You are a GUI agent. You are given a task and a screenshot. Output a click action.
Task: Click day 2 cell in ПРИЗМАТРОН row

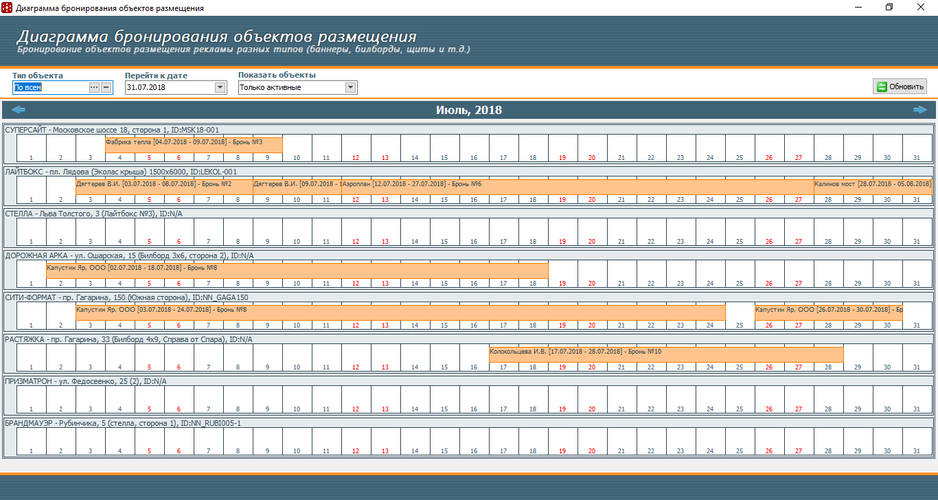click(60, 400)
